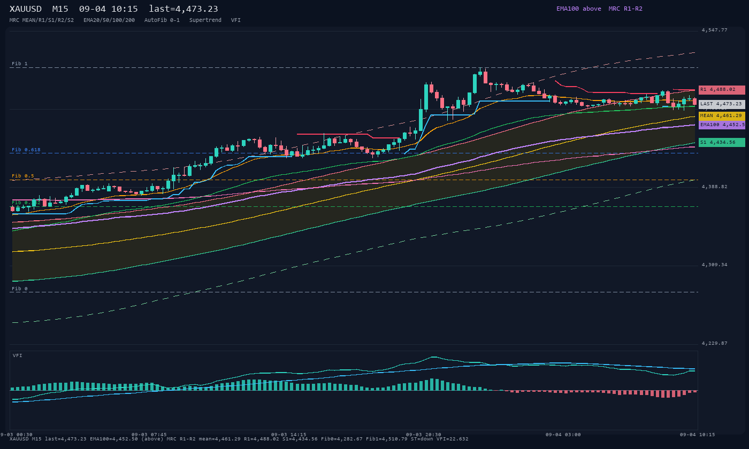
Task: Click the 'EMA100 above' status text
Action: click(x=579, y=9)
